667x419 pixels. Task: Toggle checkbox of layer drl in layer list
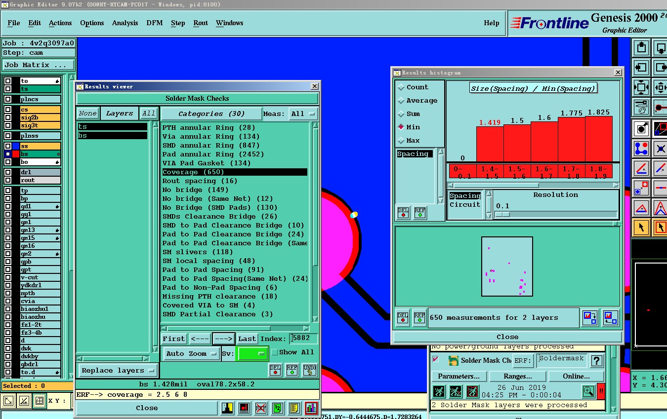(8, 172)
